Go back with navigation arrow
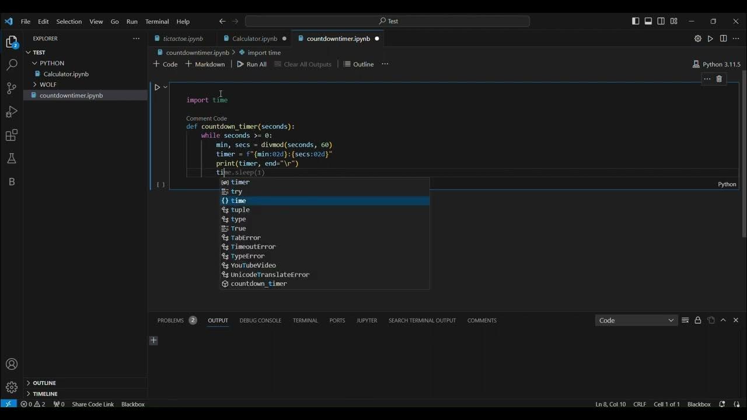The height and width of the screenshot is (420, 747). tap(222, 21)
